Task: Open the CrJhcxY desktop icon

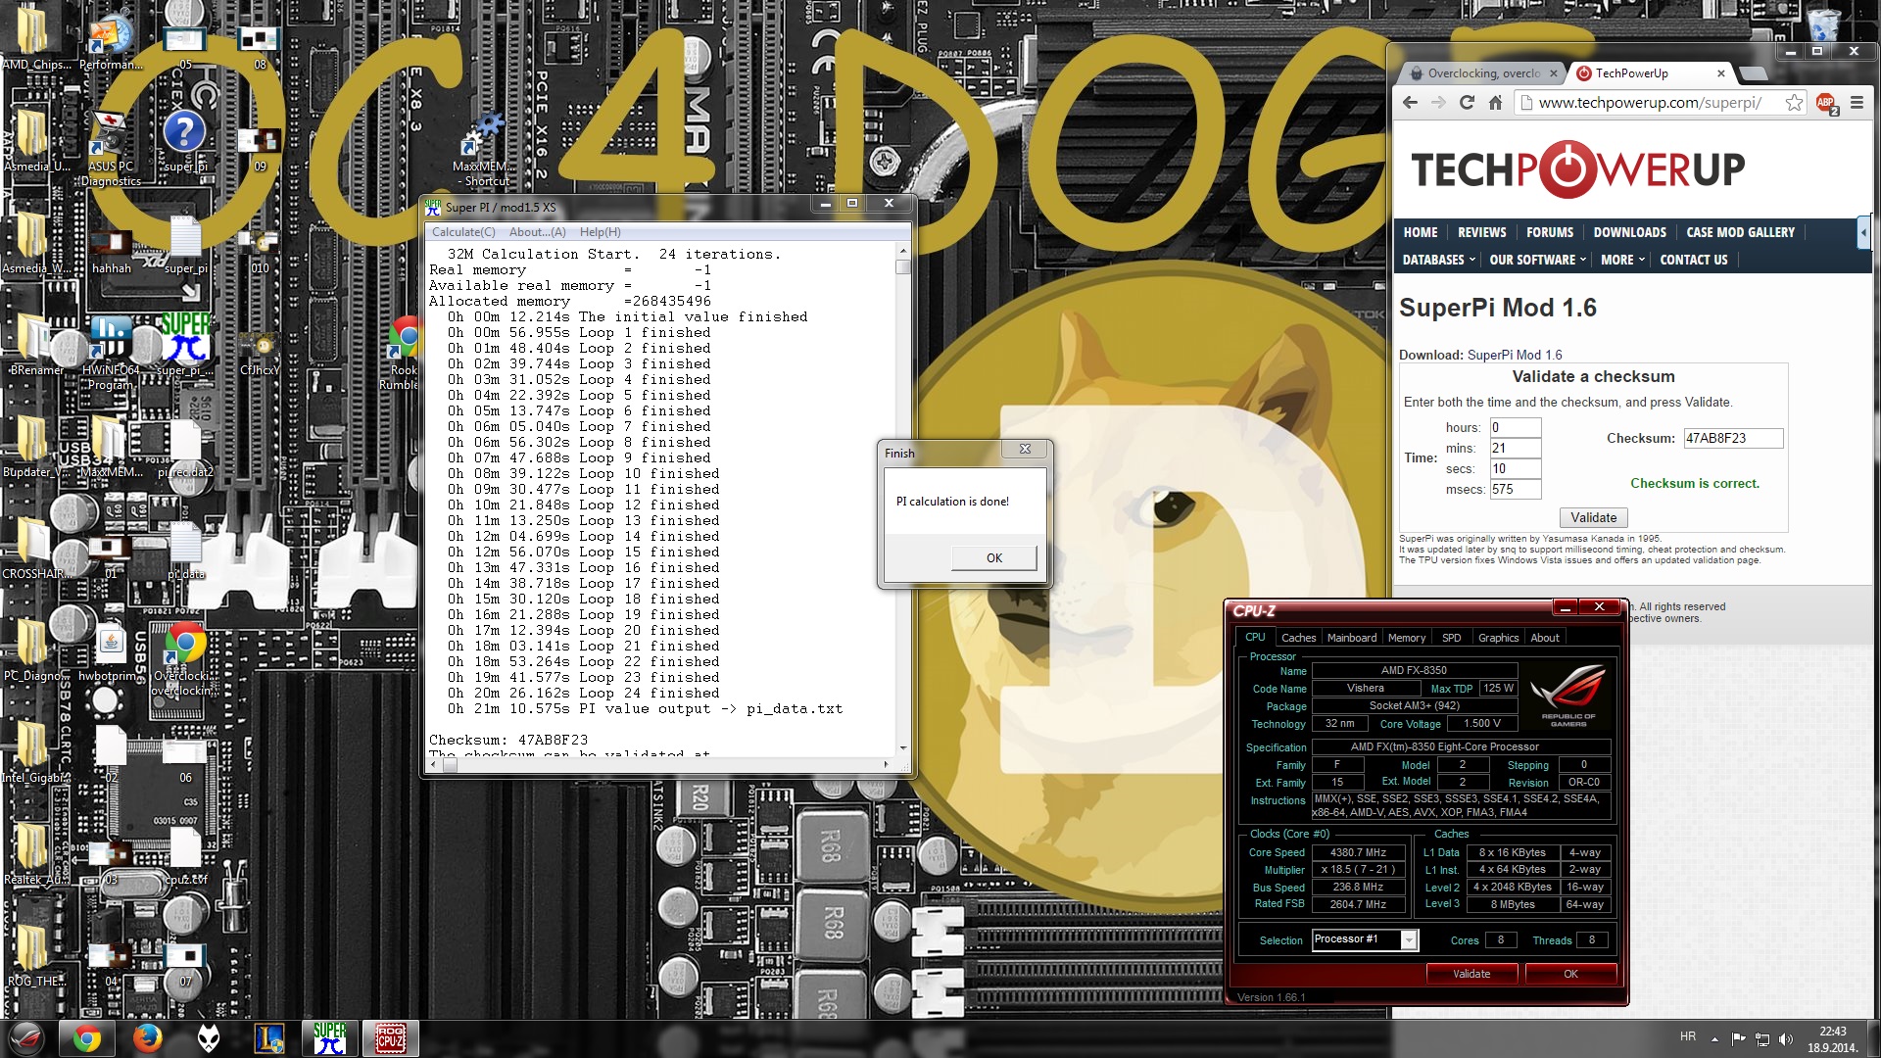Action: pyautogui.click(x=260, y=353)
